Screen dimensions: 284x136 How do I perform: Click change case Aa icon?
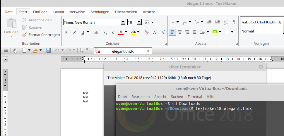click(x=147, y=22)
